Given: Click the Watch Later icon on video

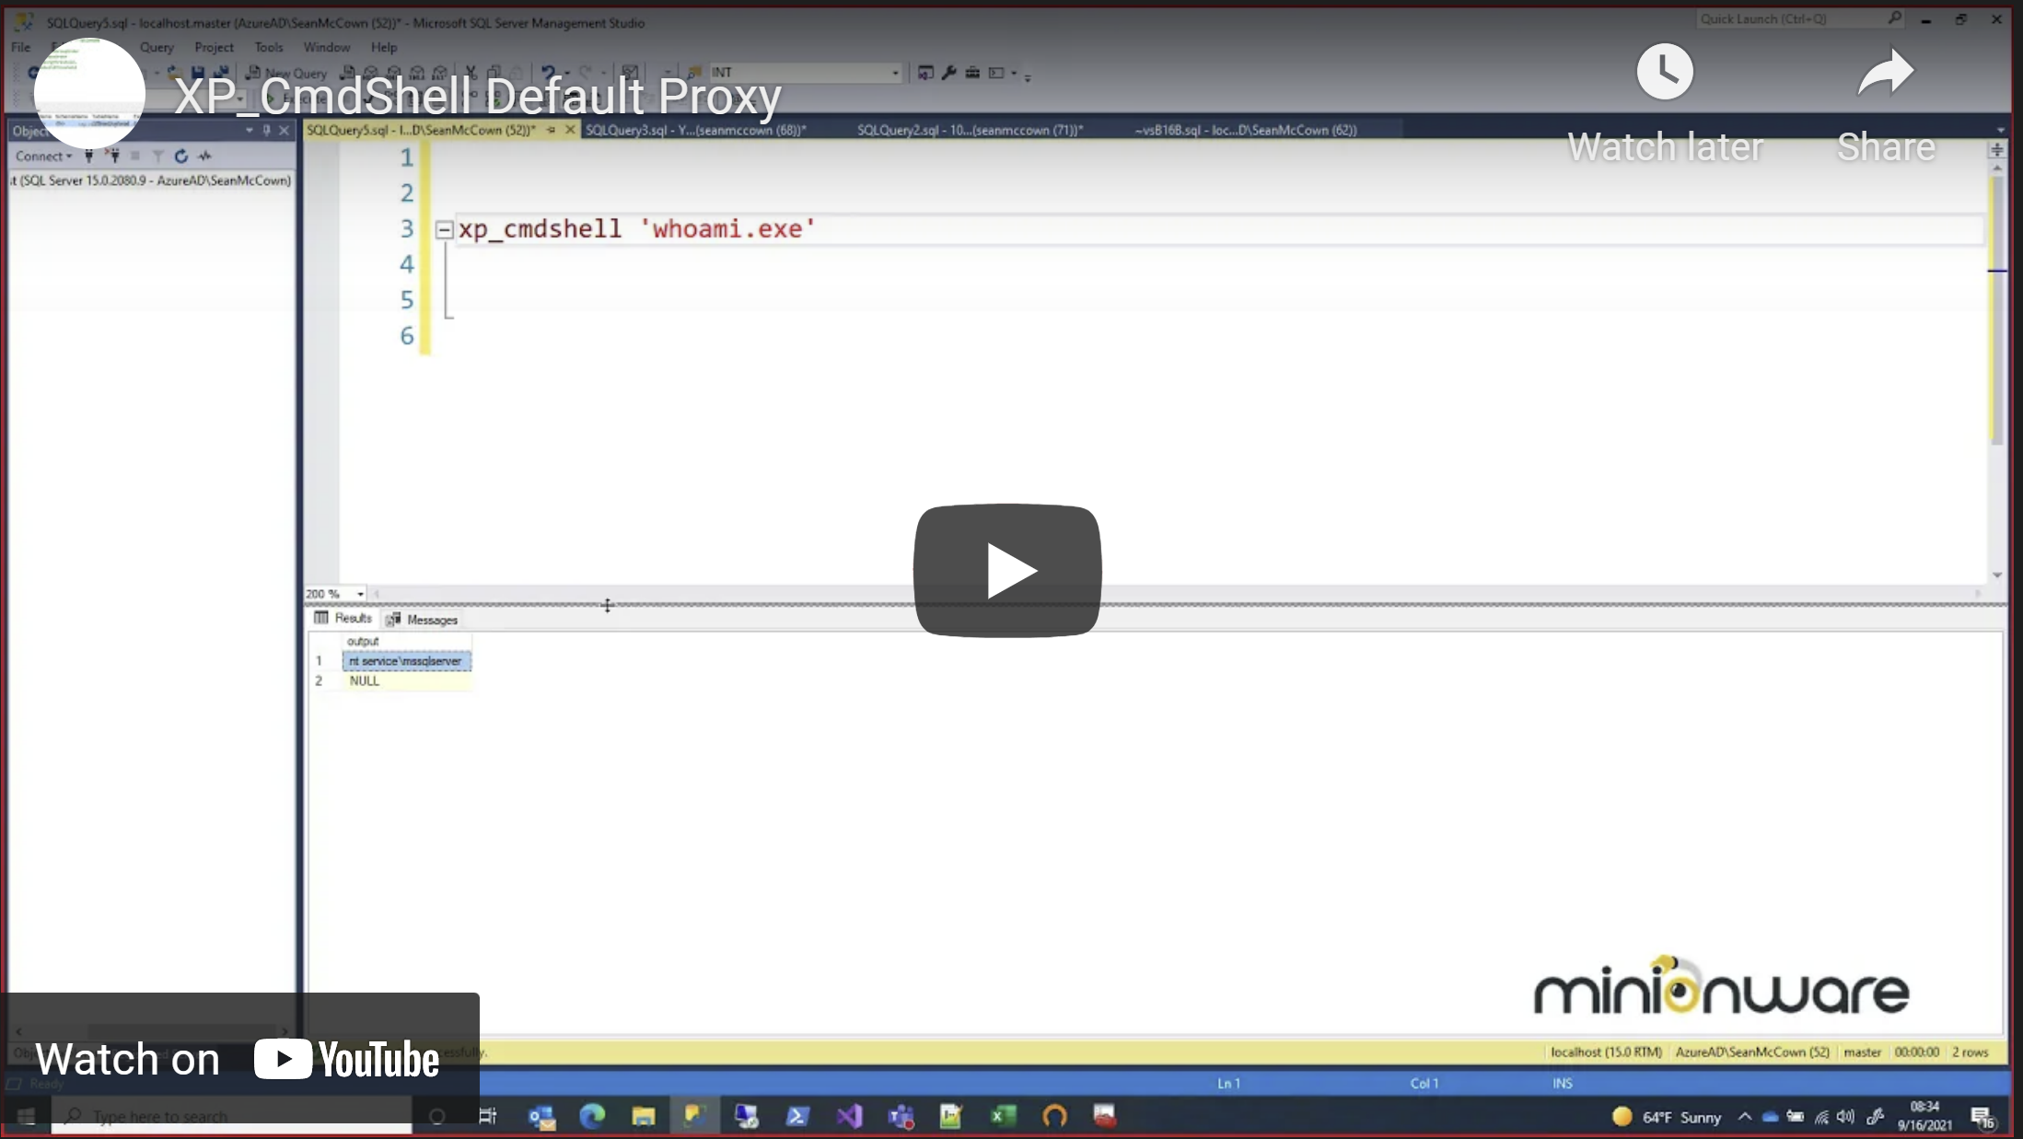Looking at the screenshot, I should point(1665,72).
